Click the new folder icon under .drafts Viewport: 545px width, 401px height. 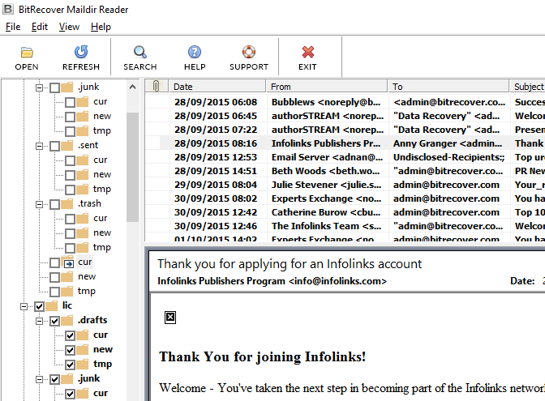pos(83,350)
